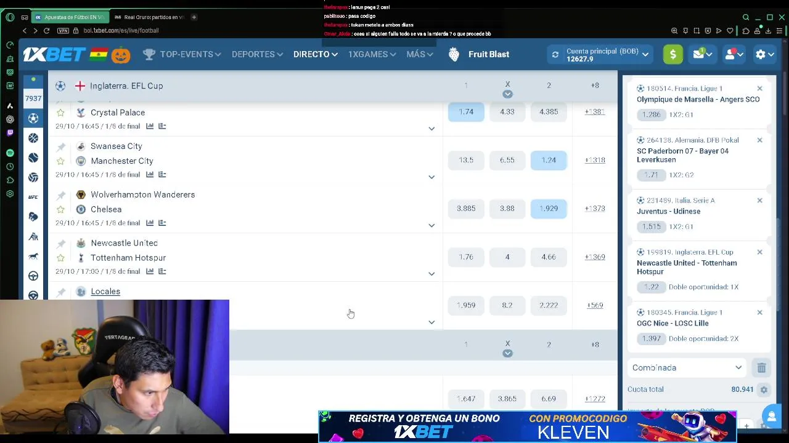Open the 1XGAMES menu
The height and width of the screenshot is (443, 789).
pyautogui.click(x=372, y=54)
